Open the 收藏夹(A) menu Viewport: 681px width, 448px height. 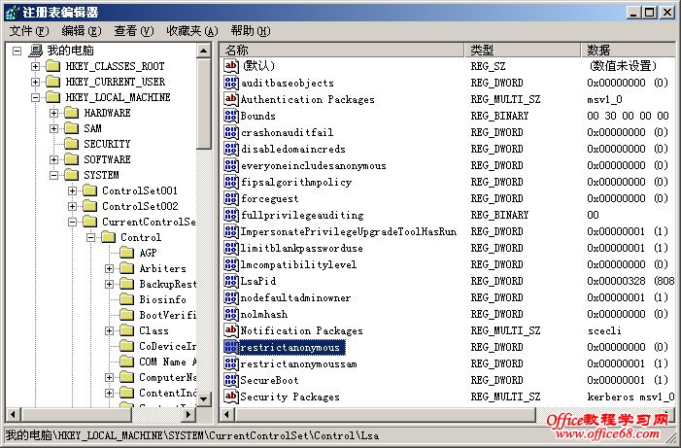point(192,31)
